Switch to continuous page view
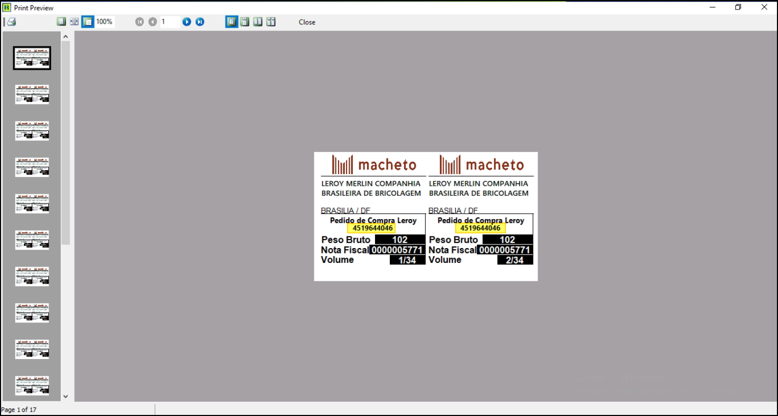This screenshot has width=778, height=416. 245,22
